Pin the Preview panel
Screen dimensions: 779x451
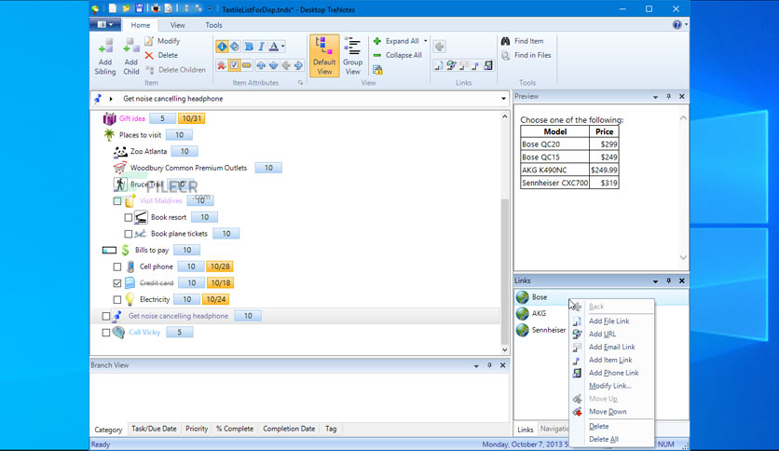click(x=669, y=97)
